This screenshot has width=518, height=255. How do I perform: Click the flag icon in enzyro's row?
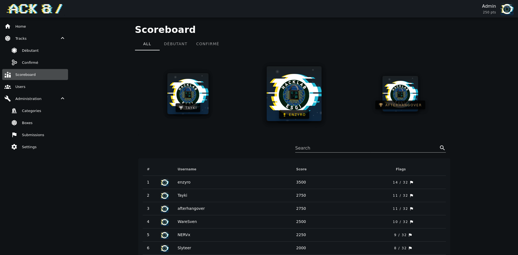coord(412,182)
